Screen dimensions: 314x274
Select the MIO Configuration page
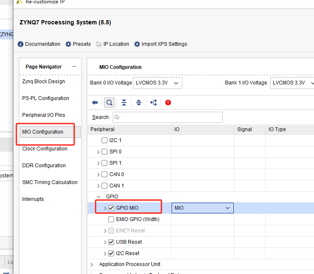coord(50,132)
